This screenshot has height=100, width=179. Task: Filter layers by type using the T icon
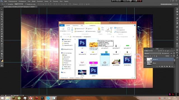click(x=163, y=51)
